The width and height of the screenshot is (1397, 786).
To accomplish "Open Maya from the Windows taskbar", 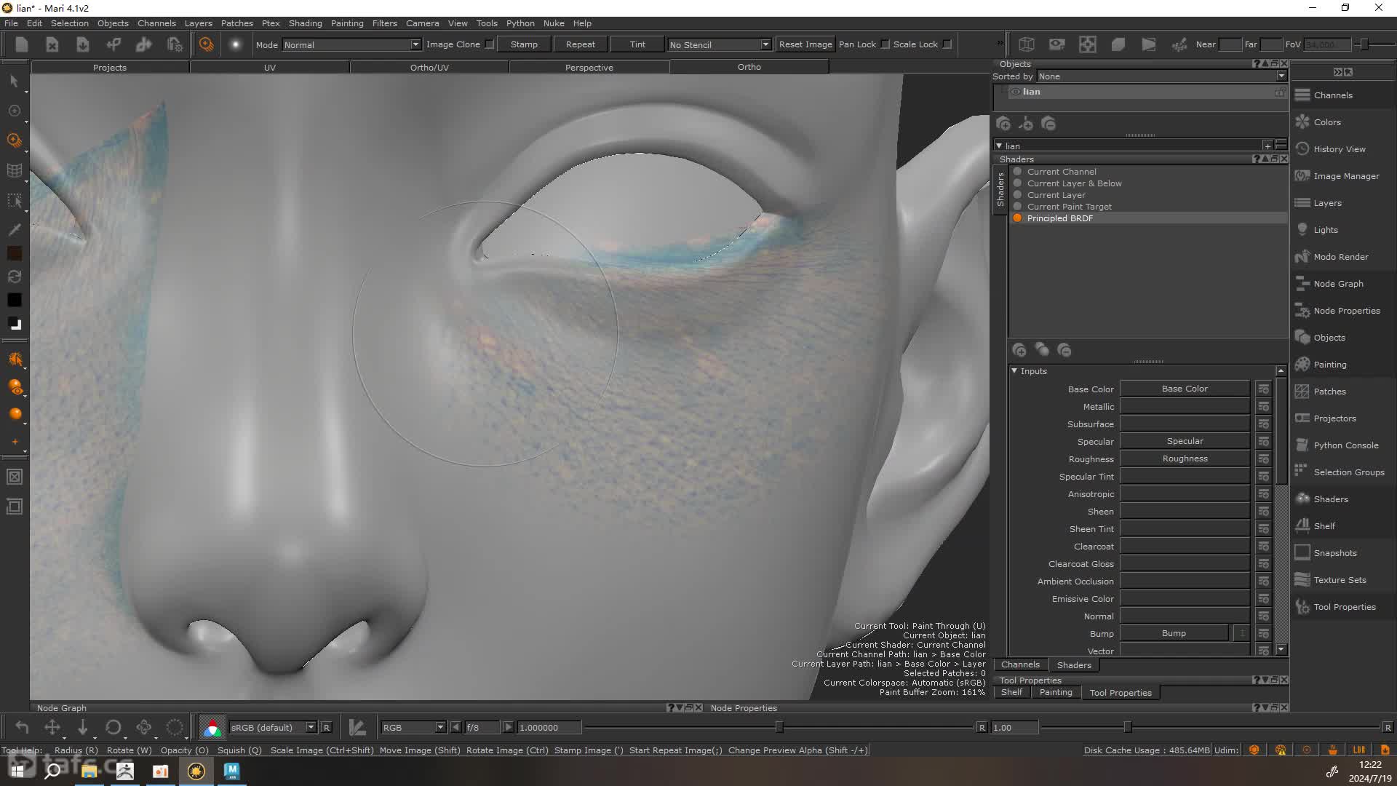I will 231,771.
